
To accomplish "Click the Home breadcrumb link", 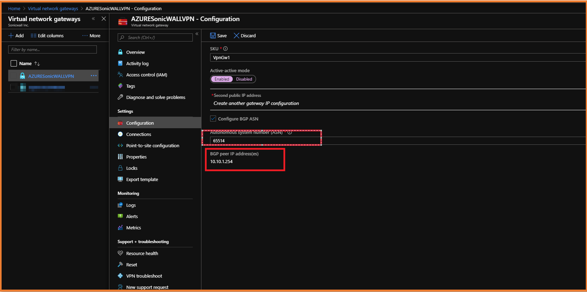I will (14, 8).
